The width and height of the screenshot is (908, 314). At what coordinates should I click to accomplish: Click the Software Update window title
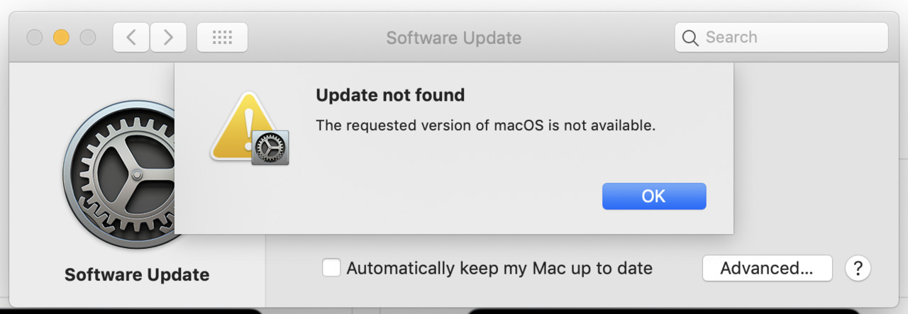tap(454, 38)
